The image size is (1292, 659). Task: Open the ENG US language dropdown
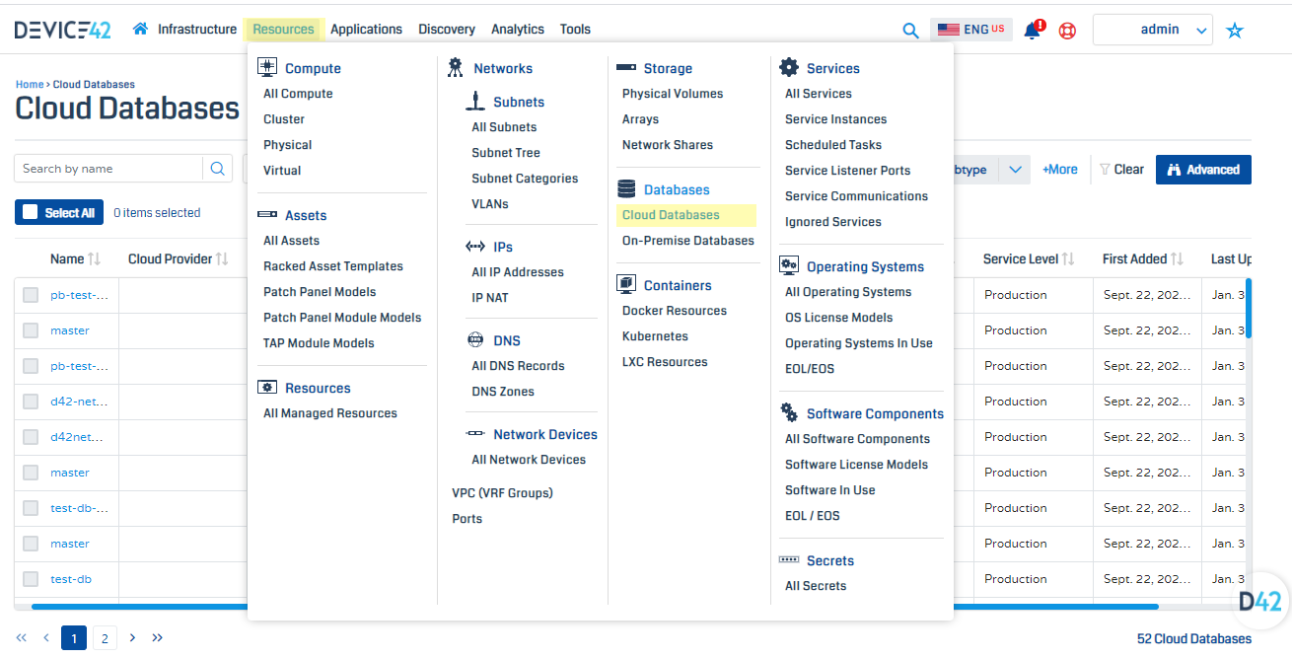point(971,30)
